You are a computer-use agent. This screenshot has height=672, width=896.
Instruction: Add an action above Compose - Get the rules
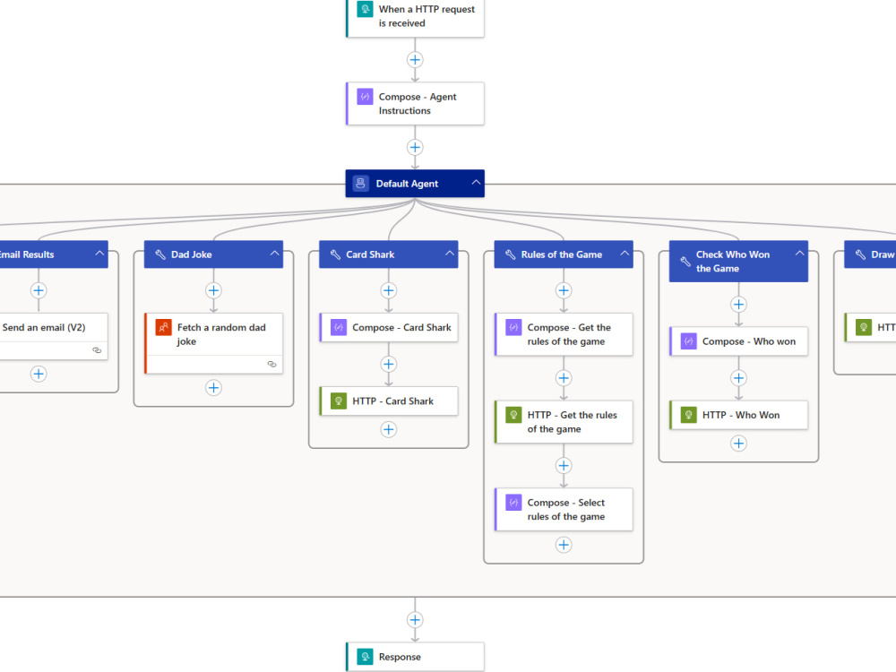point(564,290)
